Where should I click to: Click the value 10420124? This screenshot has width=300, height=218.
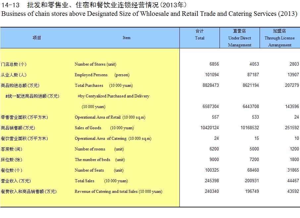[210, 128]
